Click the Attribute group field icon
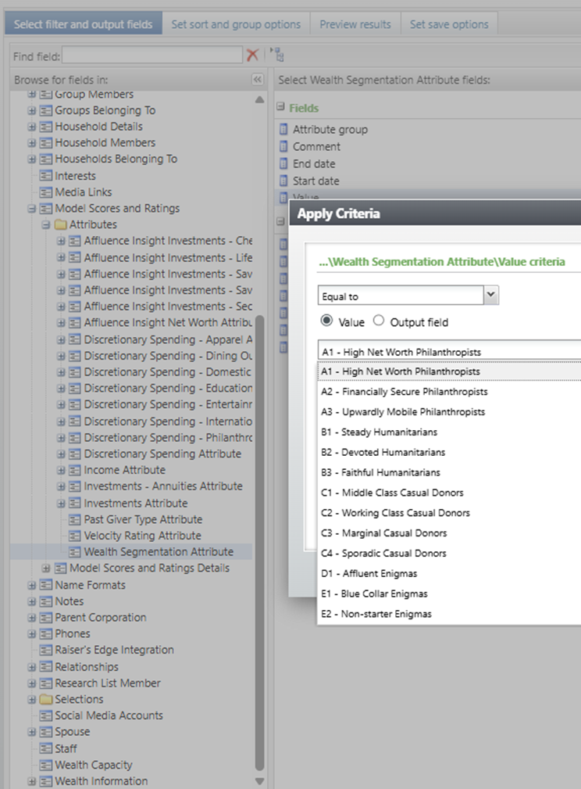The width and height of the screenshot is (581, 789). point(283,129)
